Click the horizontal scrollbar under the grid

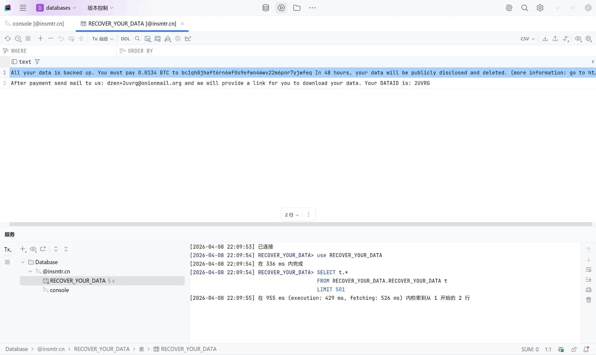click(x=298, y=224)
